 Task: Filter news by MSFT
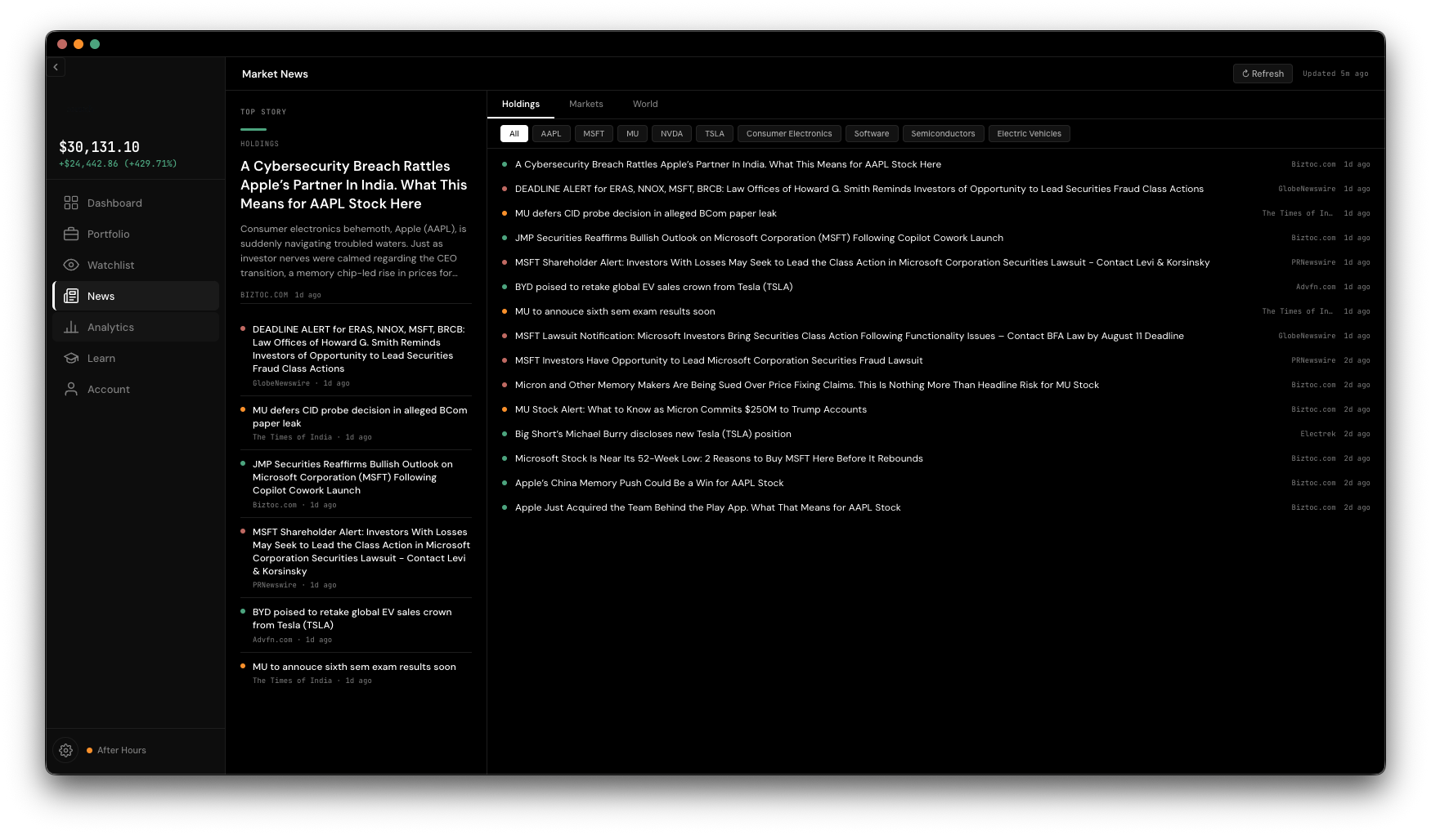coord(594,134)
